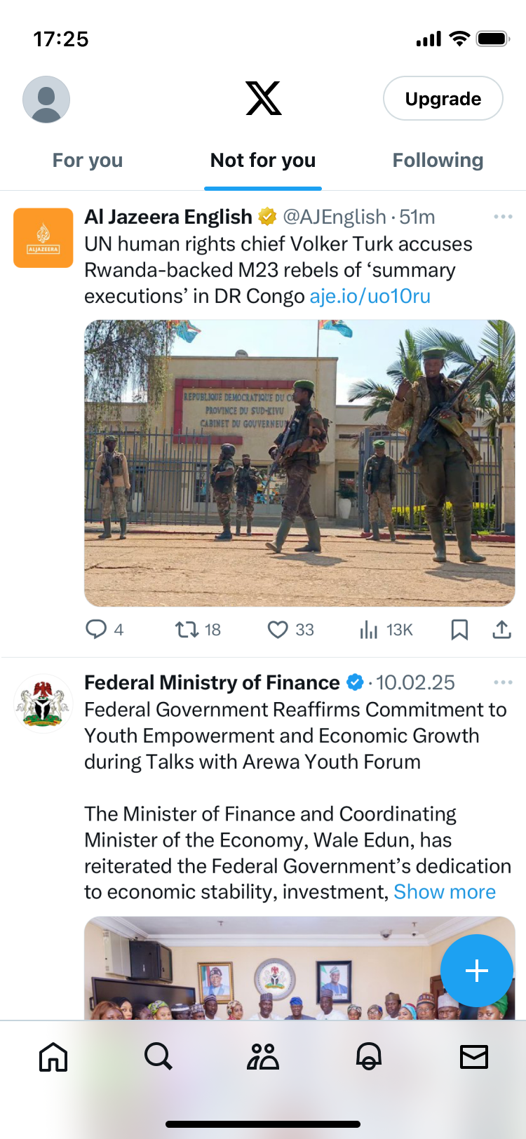Like the Al Jazeera post
The image size is (526, 1139).
click(x=278, y=629)
